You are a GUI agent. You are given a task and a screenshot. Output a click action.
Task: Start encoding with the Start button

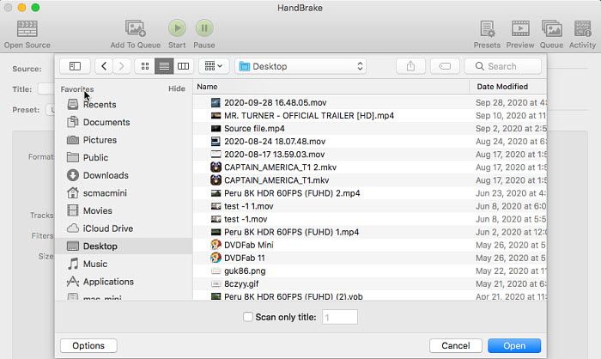click(177, 28)
